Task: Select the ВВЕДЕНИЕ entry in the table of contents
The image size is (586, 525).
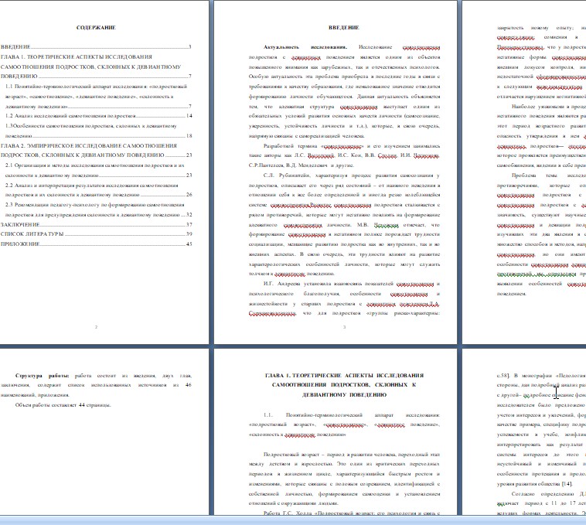Action: coord(96,47)
